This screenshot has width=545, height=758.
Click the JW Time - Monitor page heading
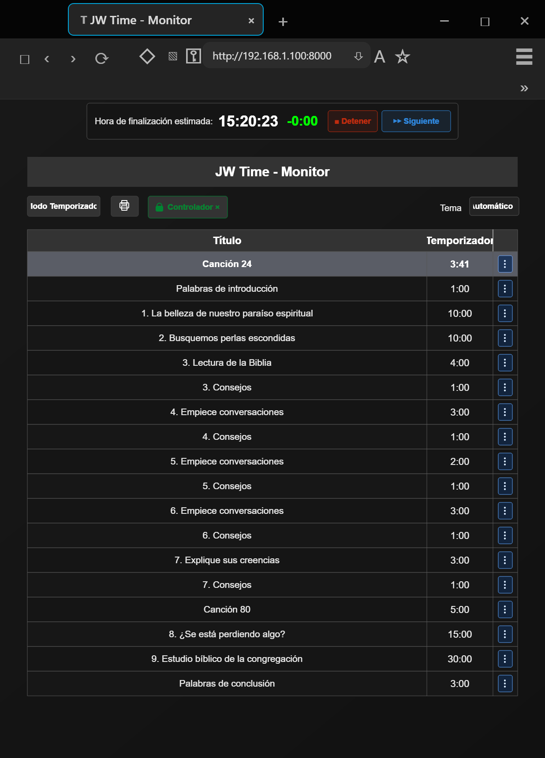tap(272, 172)
